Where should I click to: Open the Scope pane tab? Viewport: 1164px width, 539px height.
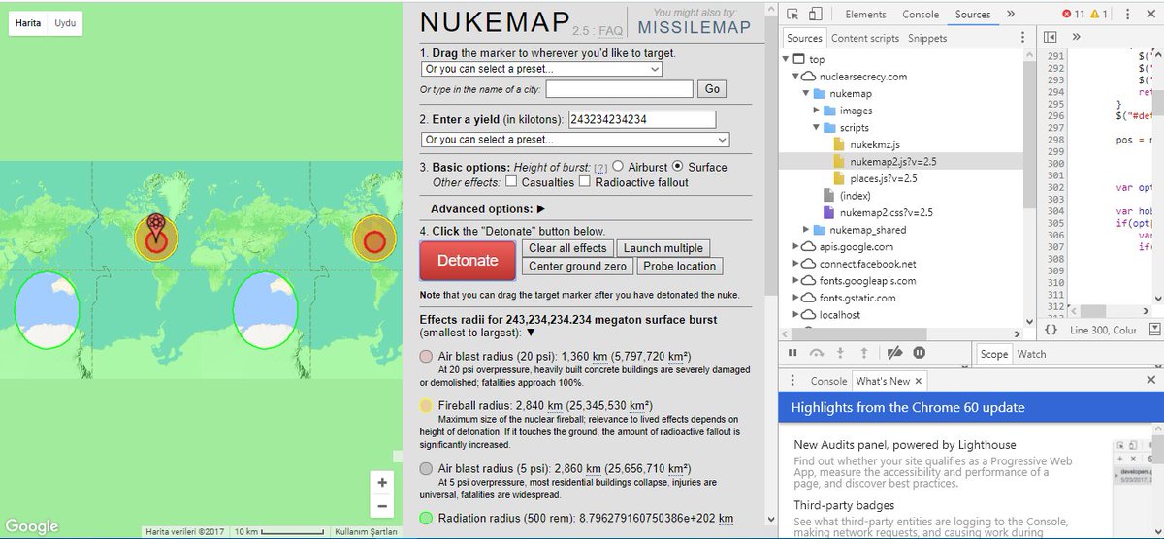pyautogui.click(x=993, y=354)
